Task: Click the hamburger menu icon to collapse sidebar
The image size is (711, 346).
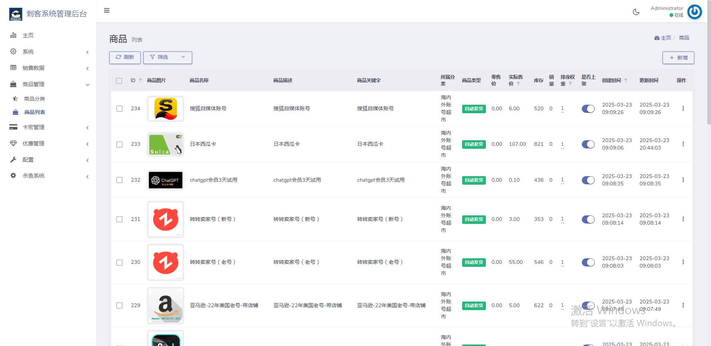Action: coord(107,10)
